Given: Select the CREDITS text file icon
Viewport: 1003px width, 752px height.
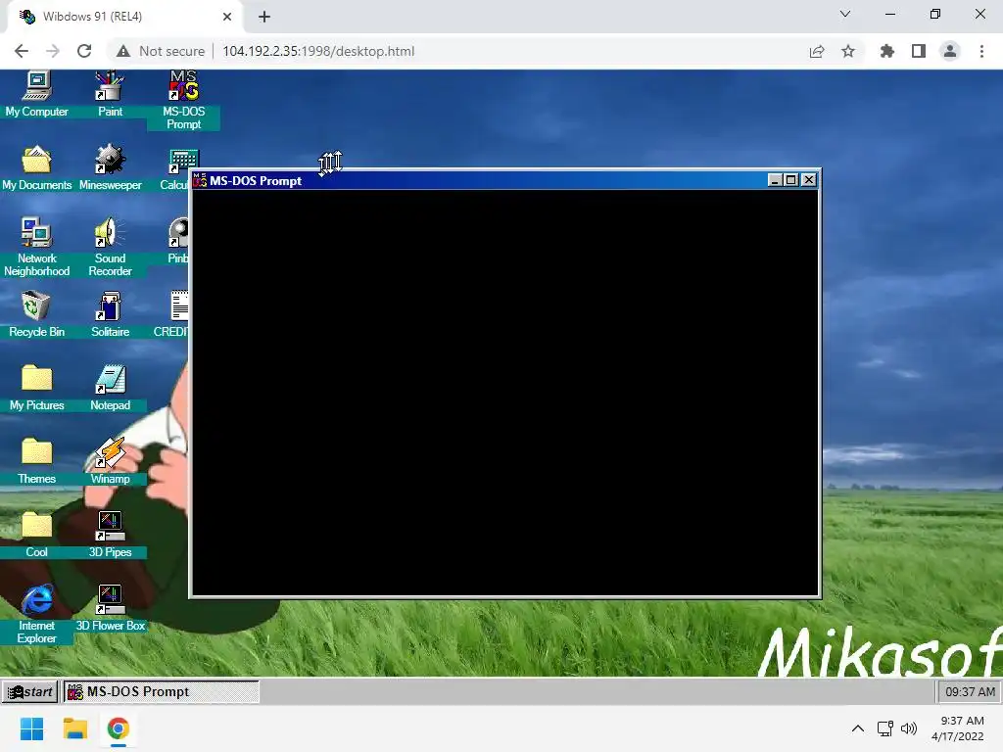Looking at the screenshot, I should [171, 314].
